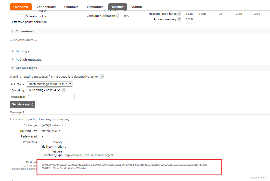This screenshot has height=181, width=270.
Task: Open the Ack Mode dropdown
Action: 50,84
